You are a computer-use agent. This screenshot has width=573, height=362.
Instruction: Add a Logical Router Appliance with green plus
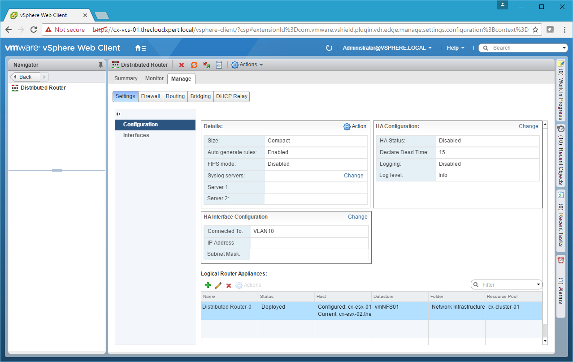tap(208, 285)
